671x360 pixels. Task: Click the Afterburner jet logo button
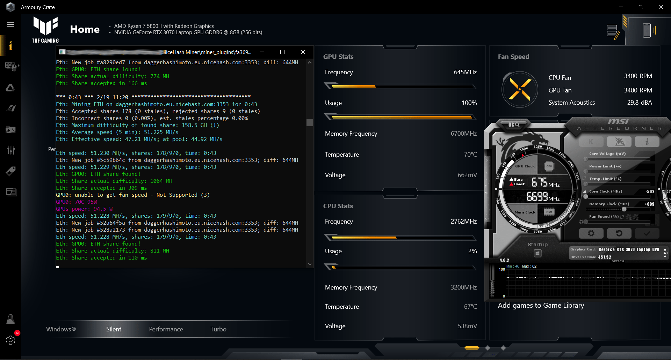click(x=619, y=142)
